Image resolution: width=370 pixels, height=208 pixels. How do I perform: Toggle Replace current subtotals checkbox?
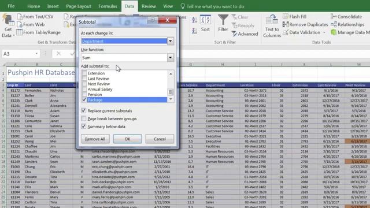83,110
